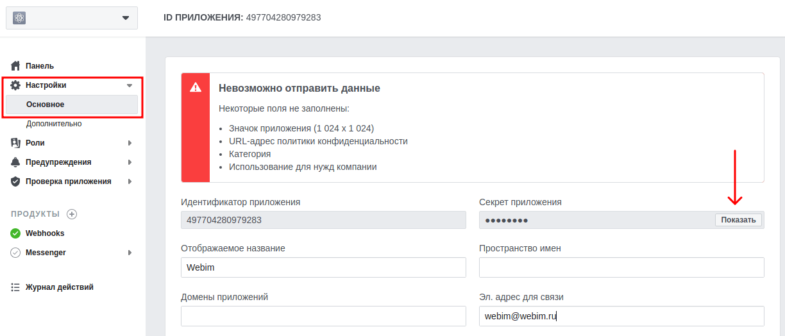Expand the Предупреждения section arrow
Image resolution: width=785 pixels, height=336 pixels.
point(130,162)
